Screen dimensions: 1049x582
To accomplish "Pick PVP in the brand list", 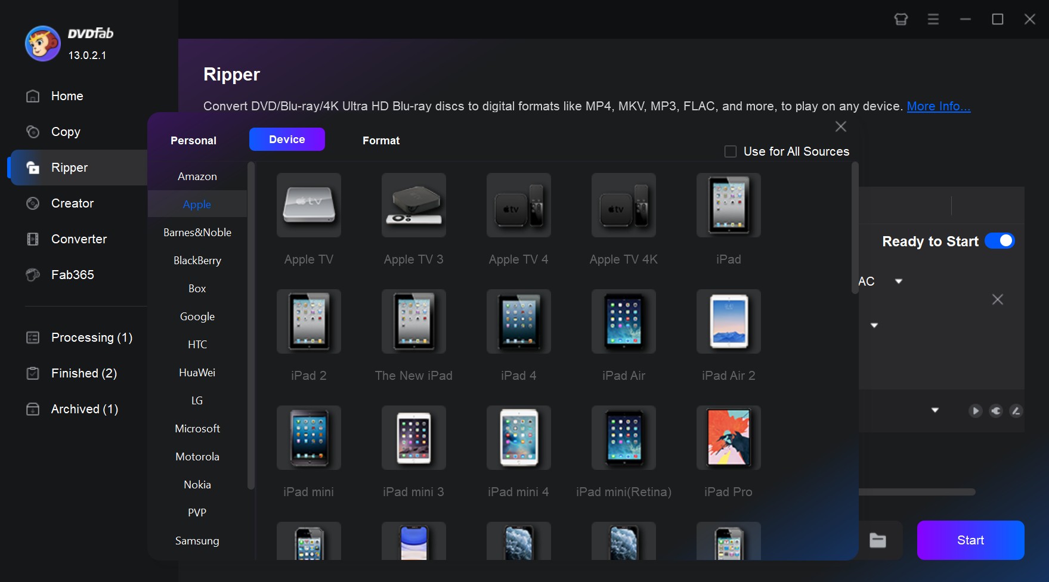I will (197, 513).
